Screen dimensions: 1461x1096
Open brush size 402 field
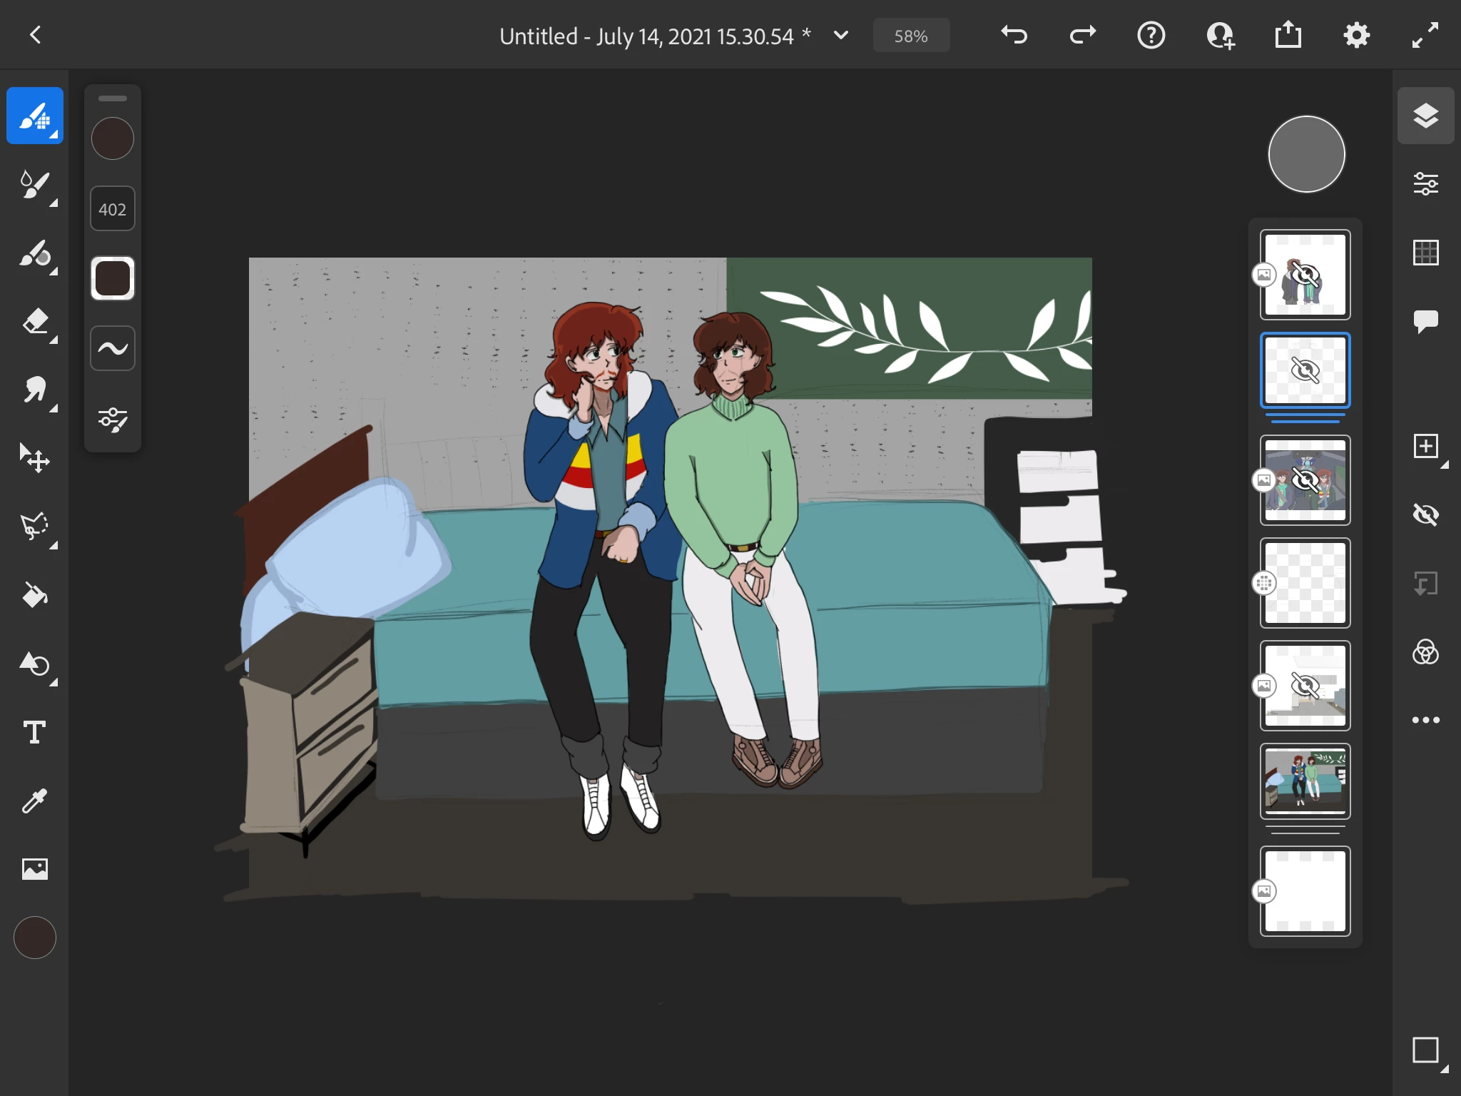click(112, 209)
